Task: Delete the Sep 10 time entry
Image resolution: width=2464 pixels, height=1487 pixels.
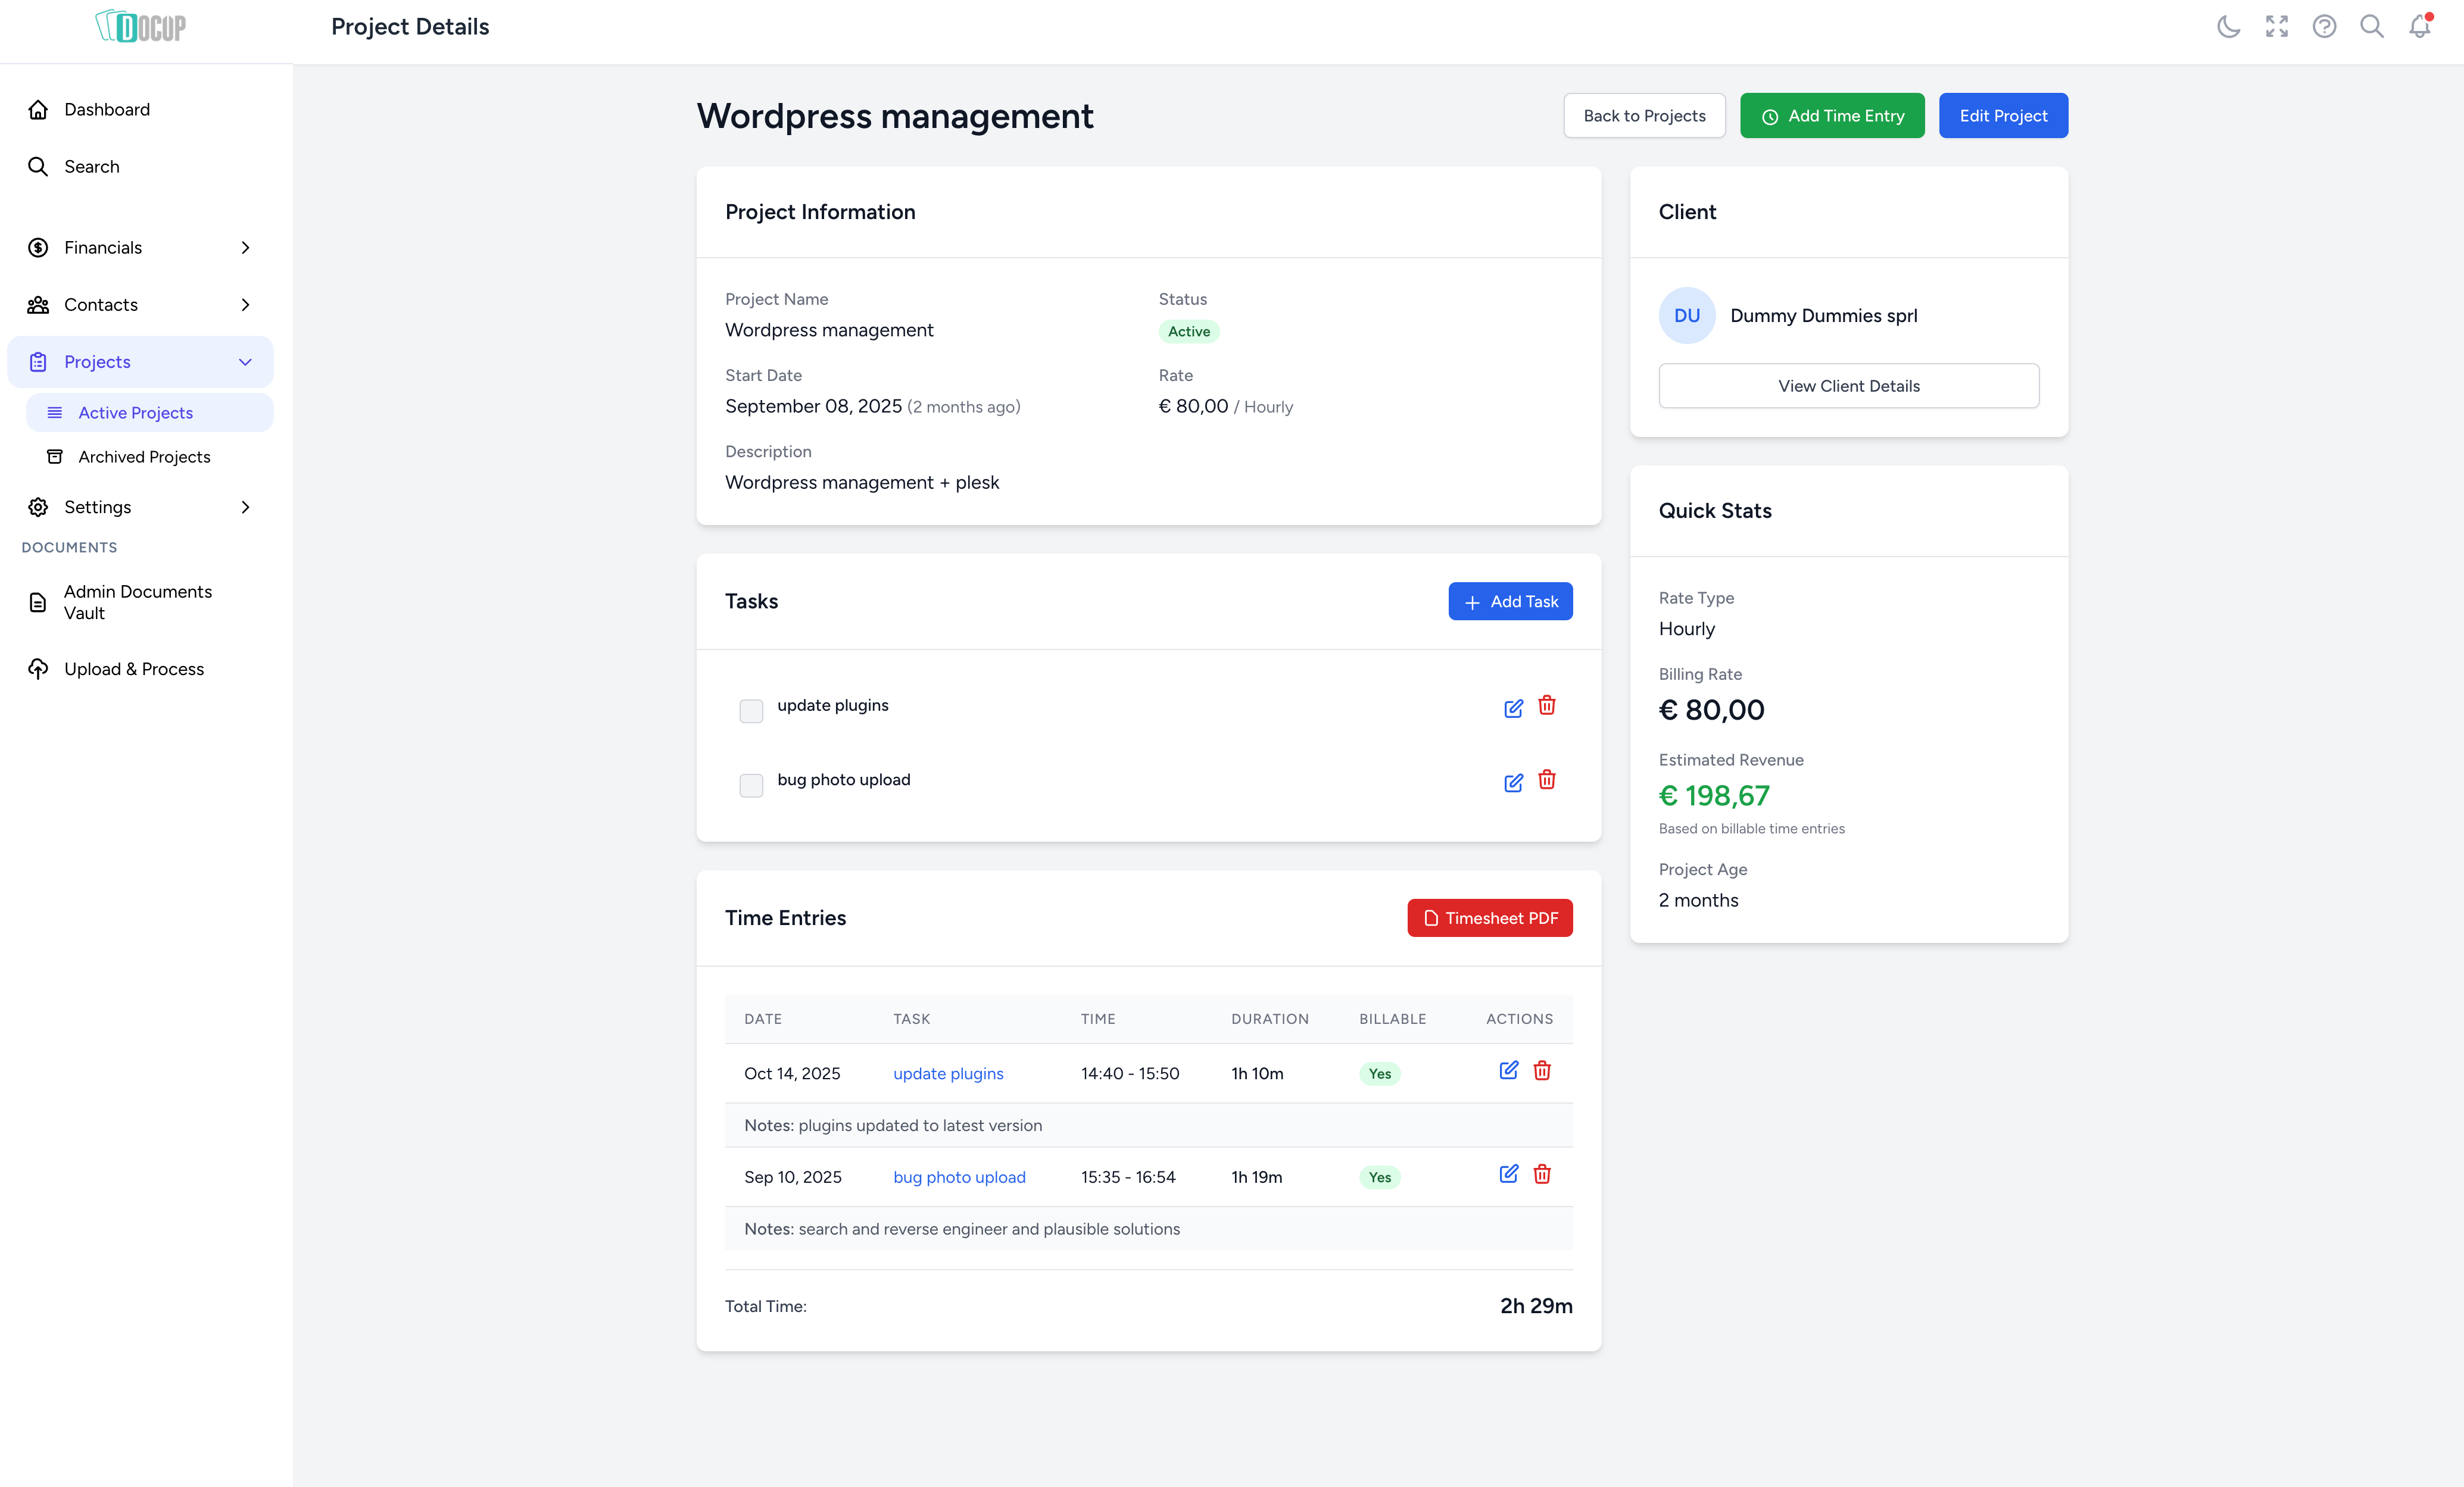Action: 1542,1175
